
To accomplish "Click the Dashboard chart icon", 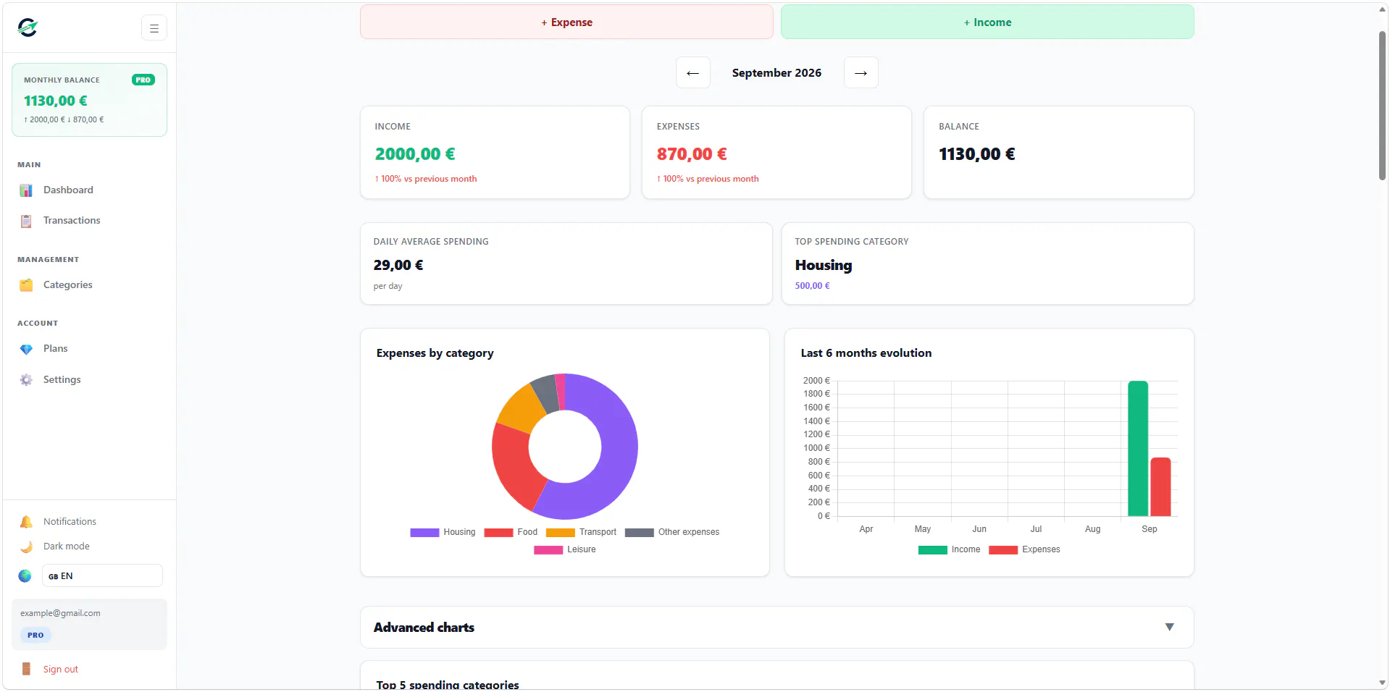I will pyautogui.click(x=26, y=190).
